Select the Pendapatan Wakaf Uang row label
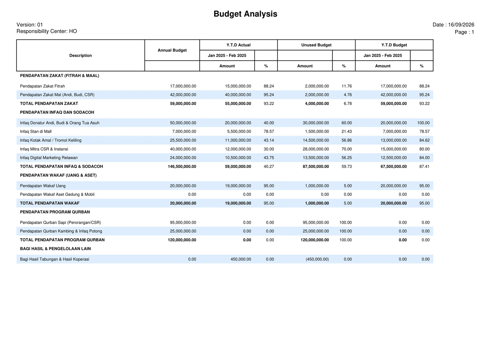 coord(43,186)
